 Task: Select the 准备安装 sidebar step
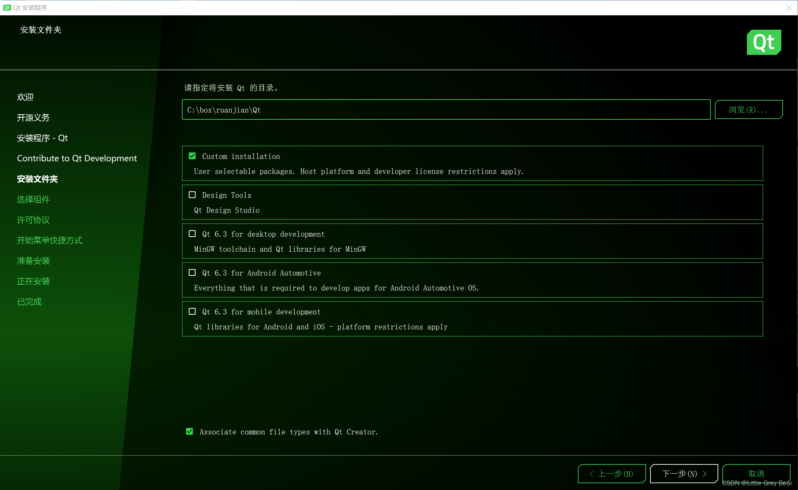(x=33, y=261)
